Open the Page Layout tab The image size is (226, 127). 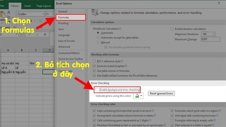[x=44, y=6]
